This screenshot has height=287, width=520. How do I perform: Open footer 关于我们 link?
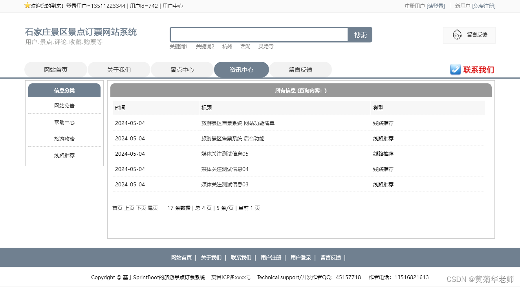[211, 258]
